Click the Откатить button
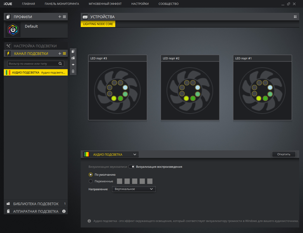303x233 pixels. (x=284, y=154)
